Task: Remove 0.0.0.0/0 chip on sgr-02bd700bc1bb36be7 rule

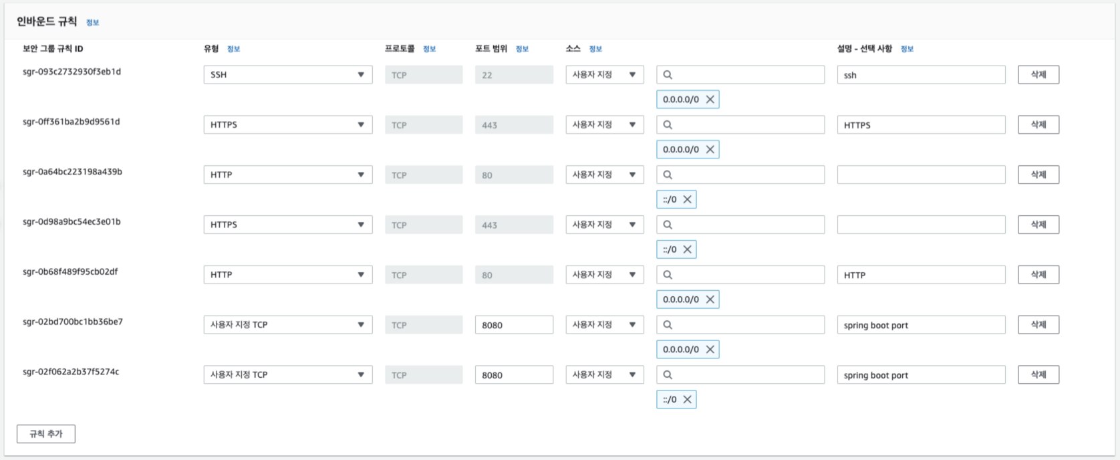Action: tap(710, 350)
